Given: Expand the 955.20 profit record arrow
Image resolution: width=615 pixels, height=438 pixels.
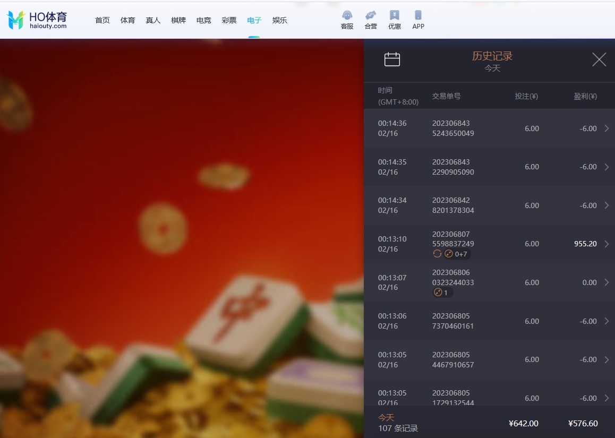Looking at the screenshot, I should point(607,244).
